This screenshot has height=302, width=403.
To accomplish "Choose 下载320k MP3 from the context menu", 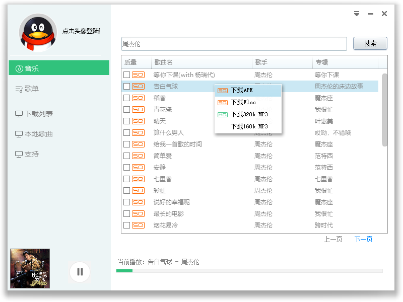I will coord(248,114).
